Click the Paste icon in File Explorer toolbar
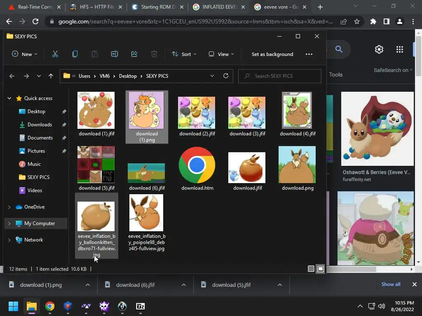 click(95, 54)
